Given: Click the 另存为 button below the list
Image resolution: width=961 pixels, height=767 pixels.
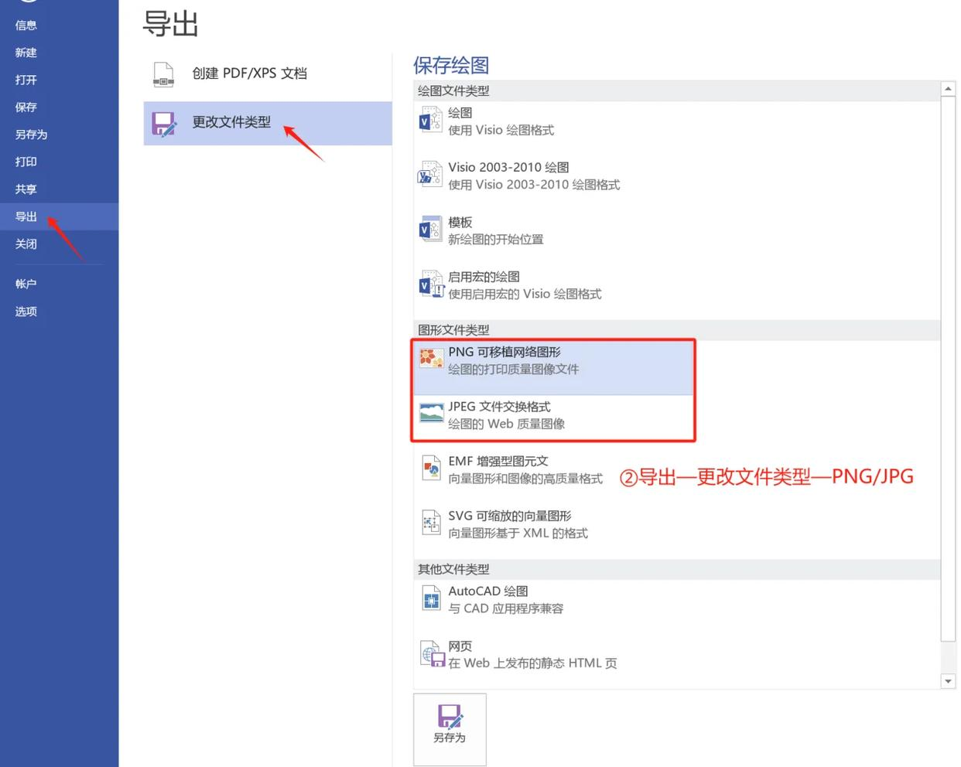Looking at the screenshot, I should (x=450, y=729).
